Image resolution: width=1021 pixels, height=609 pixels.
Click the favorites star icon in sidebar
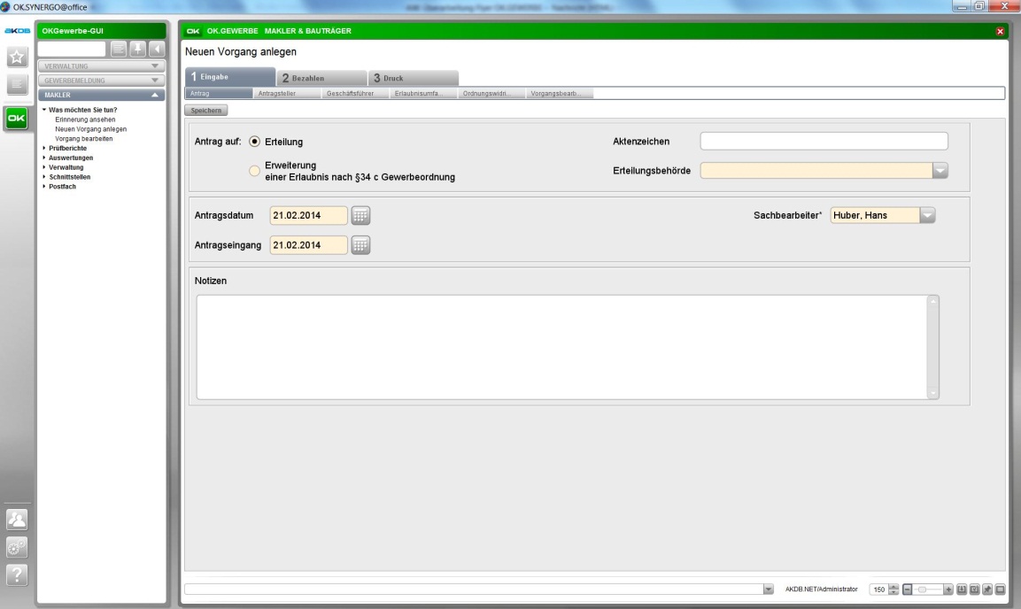tap(16, 58)
